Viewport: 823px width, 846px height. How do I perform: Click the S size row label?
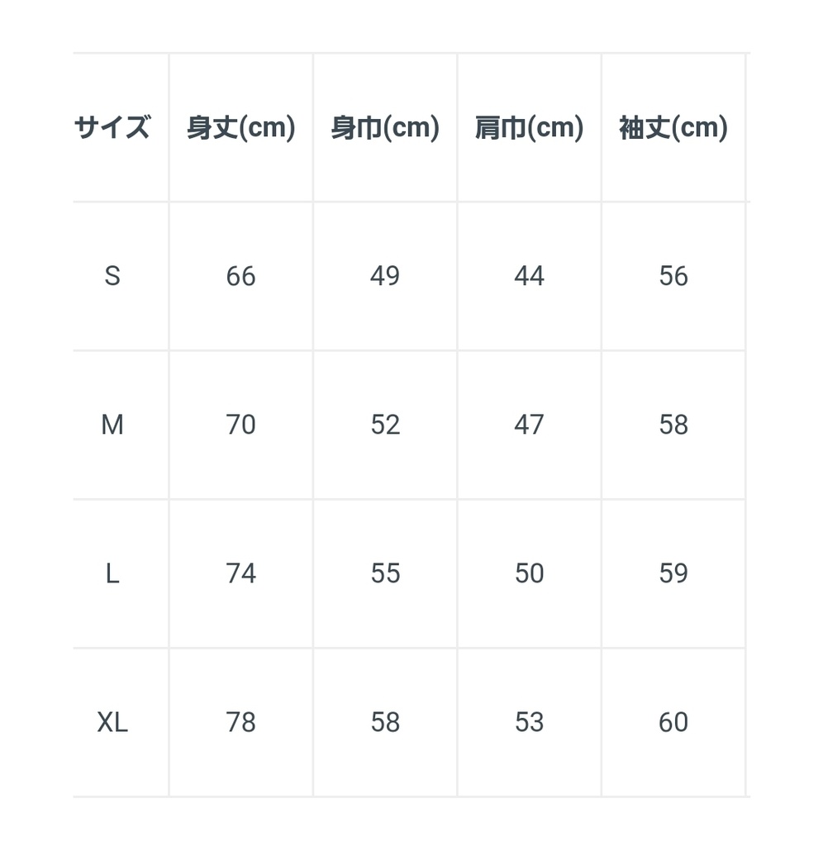[x=112, y=276]
